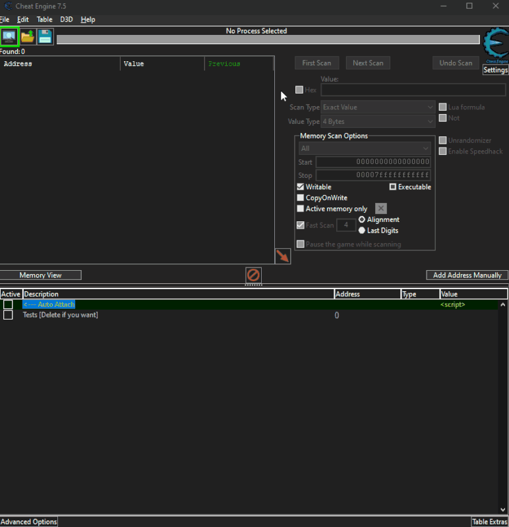This screenshot has height=527, width=509.
Task: Click the Cheat Engine title bar icon
Action: point(8,6)
